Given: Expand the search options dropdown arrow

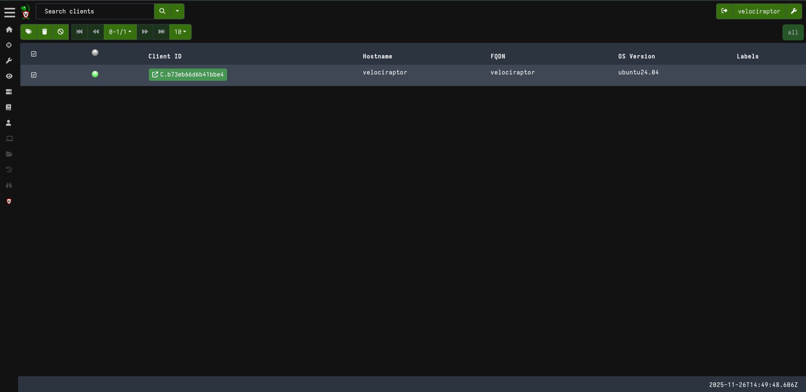Looking at the screenshot, I should [x=177, y=11].
